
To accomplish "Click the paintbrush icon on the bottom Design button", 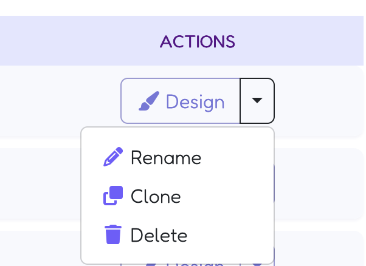I will click(151, 264).
